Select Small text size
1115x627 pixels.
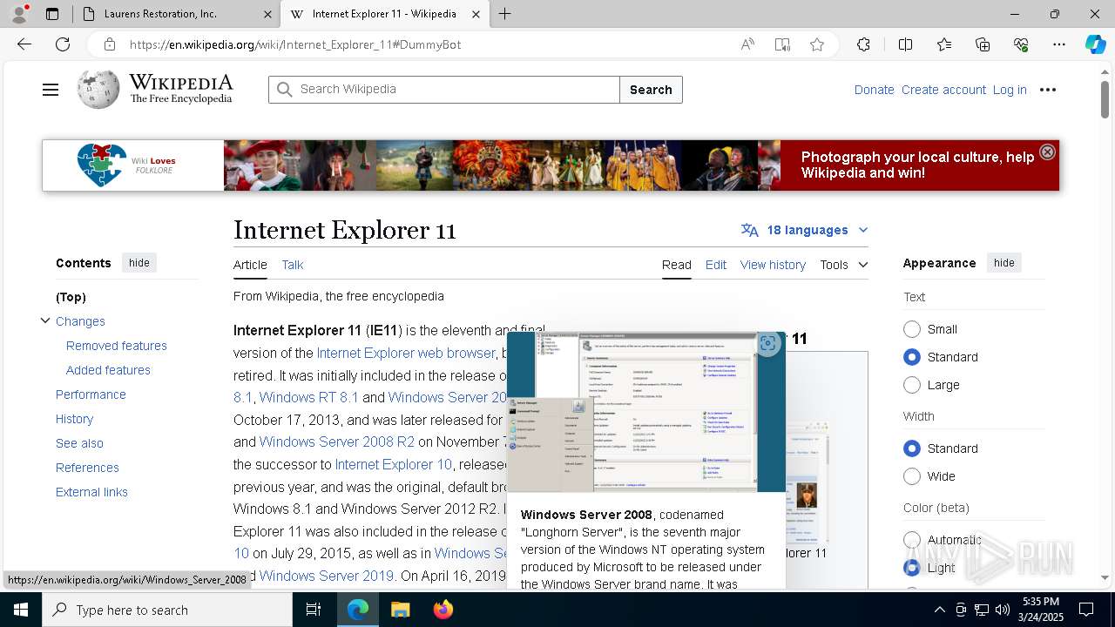(x=912, y=329)
